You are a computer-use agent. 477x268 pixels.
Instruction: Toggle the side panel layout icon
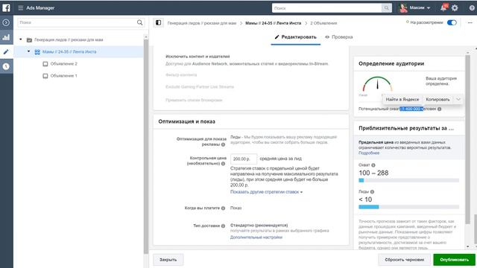point(158,23)
